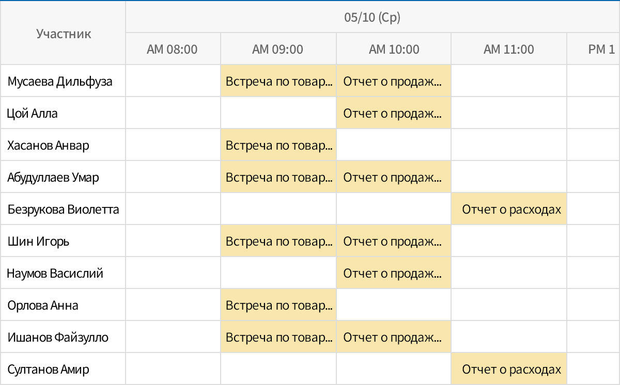The image size is (620, 385).
Task: Open Наумов Василий's 10 AM report event
Action: point(394,272)
